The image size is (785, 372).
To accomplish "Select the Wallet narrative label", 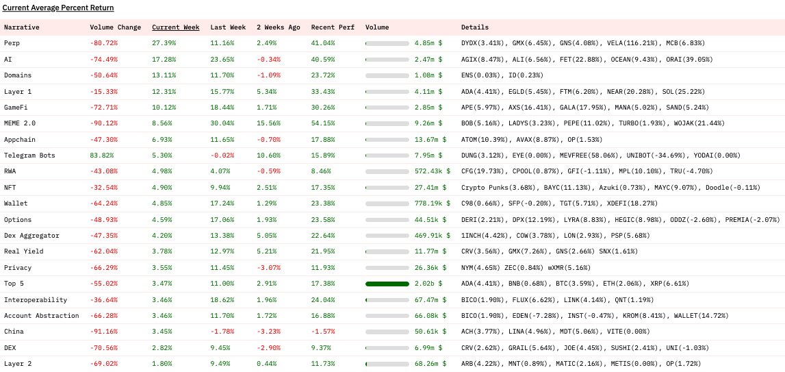I will (x=16, y=203).
